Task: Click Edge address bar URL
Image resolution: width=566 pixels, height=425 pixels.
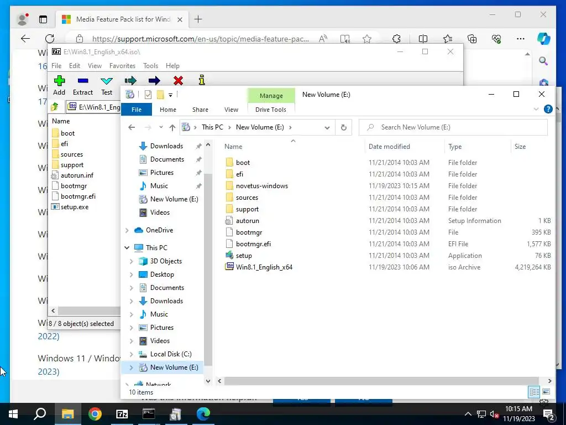Action: (200, 39)
